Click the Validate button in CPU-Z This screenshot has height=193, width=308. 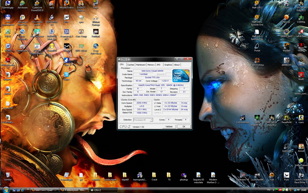[169, 127]
